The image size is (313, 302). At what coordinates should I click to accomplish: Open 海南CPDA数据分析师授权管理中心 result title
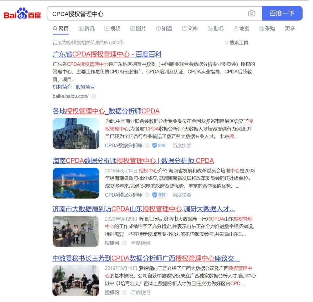coord(133,161)
